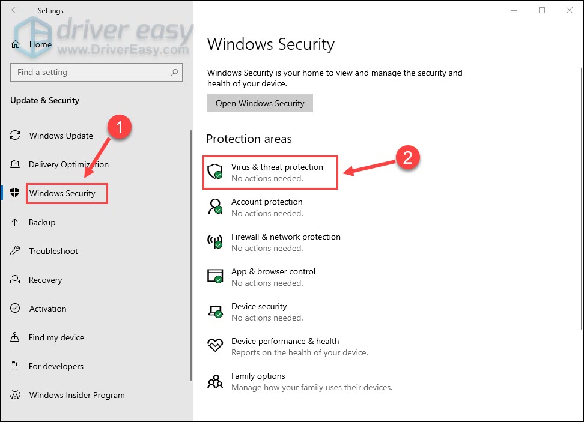This screenshot has width=584, height=422.
Task: Maximize the Settings window
Action: pyautogui.click(x=542, y=10)
